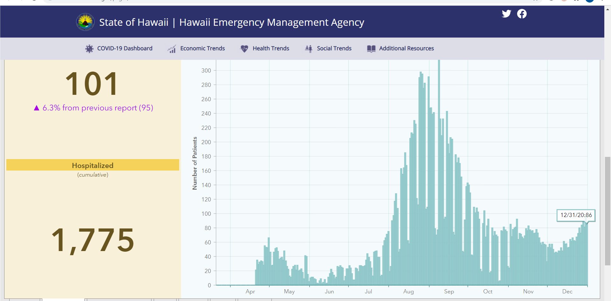
Task: Go to the Social Trends page
Action: [334, 48]
